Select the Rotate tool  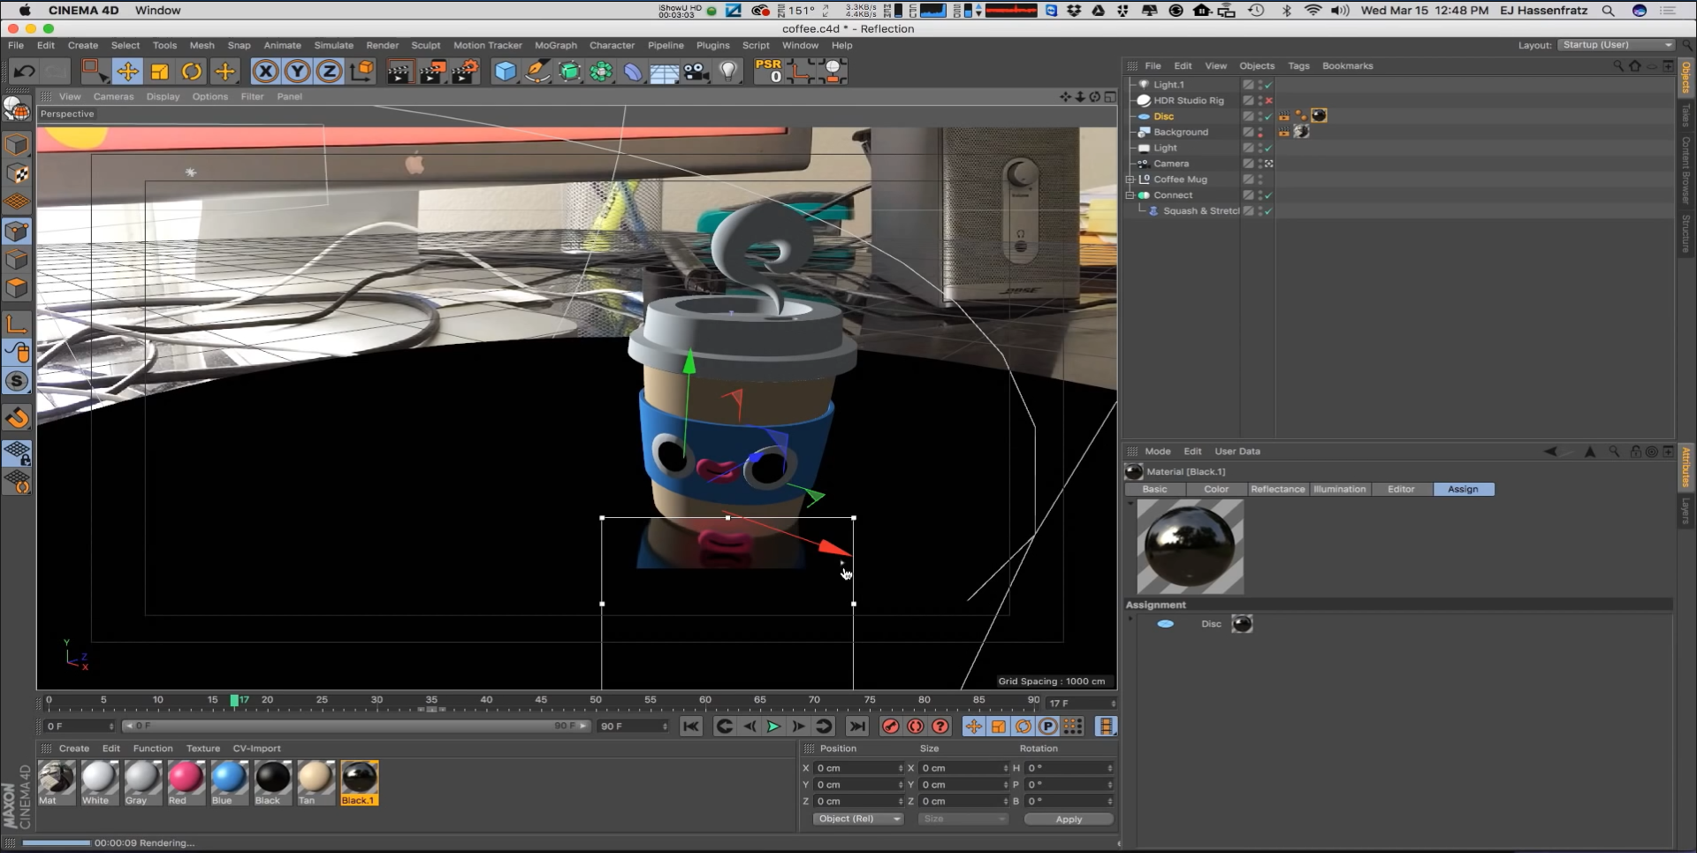click(x=192, y=72)
